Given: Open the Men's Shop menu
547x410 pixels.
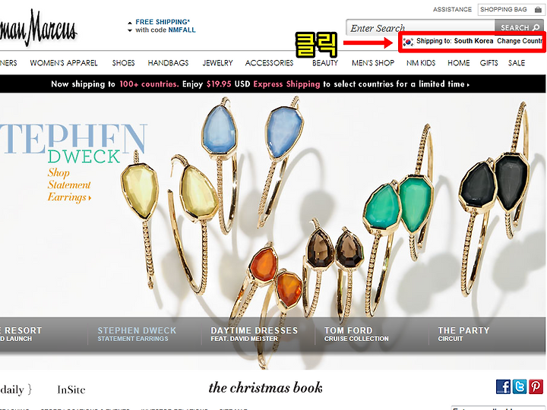Looking at the screenshot, I should click(373, 63).
